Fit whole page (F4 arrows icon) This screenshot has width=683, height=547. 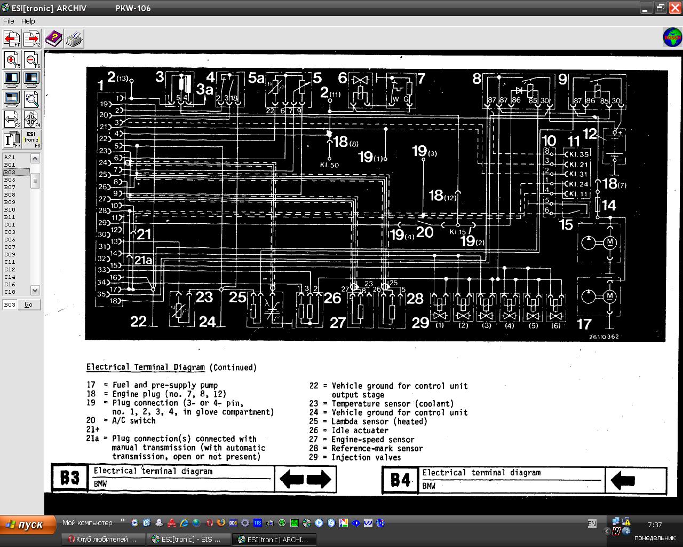pos(31,119)
